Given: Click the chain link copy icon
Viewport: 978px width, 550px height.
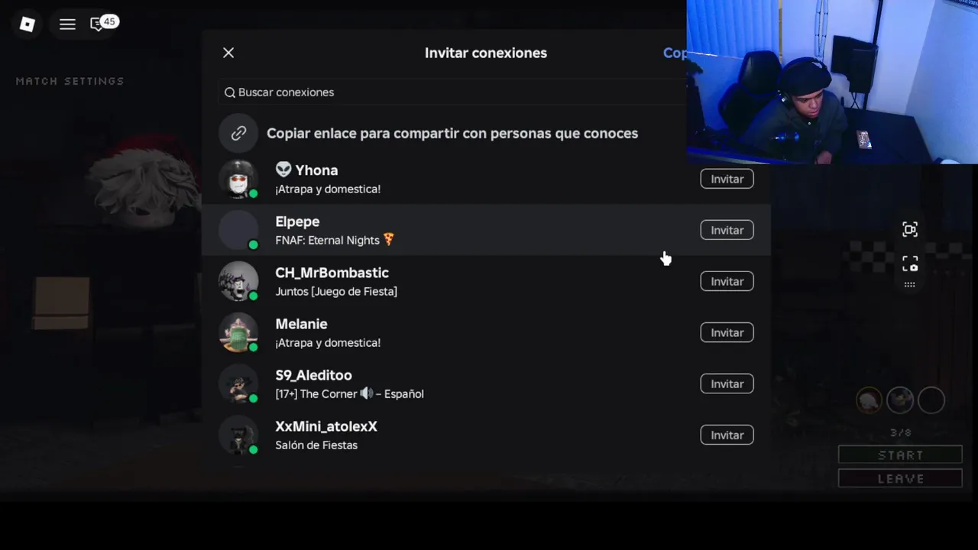Looking at the screenshot, I should tap(238, 133).
